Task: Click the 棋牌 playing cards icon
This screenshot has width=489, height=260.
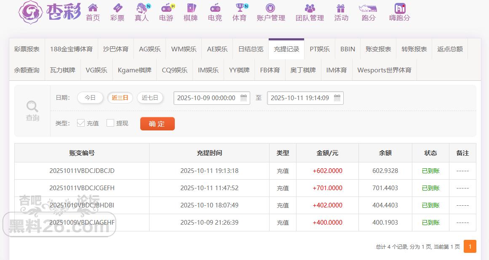Action: pos(191,8)
